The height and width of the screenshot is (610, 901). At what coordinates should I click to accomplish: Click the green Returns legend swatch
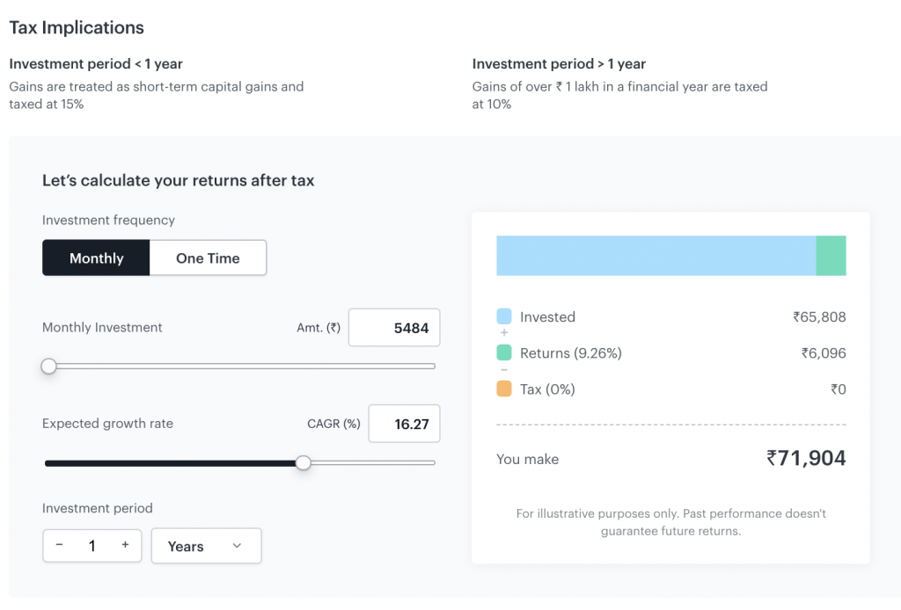tap(504, 352)
